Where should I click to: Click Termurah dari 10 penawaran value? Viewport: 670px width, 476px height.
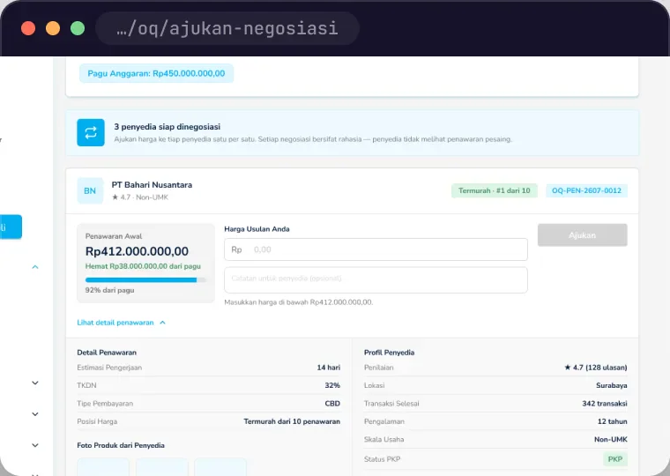coord(292,421)
